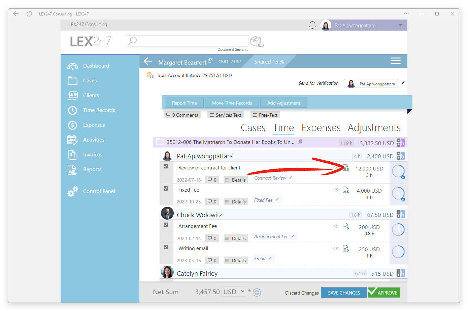Screen dimensions: 468x311
Task: Toggle eye visibility for Arrangement Fee record
Action: tap(336, 226)
